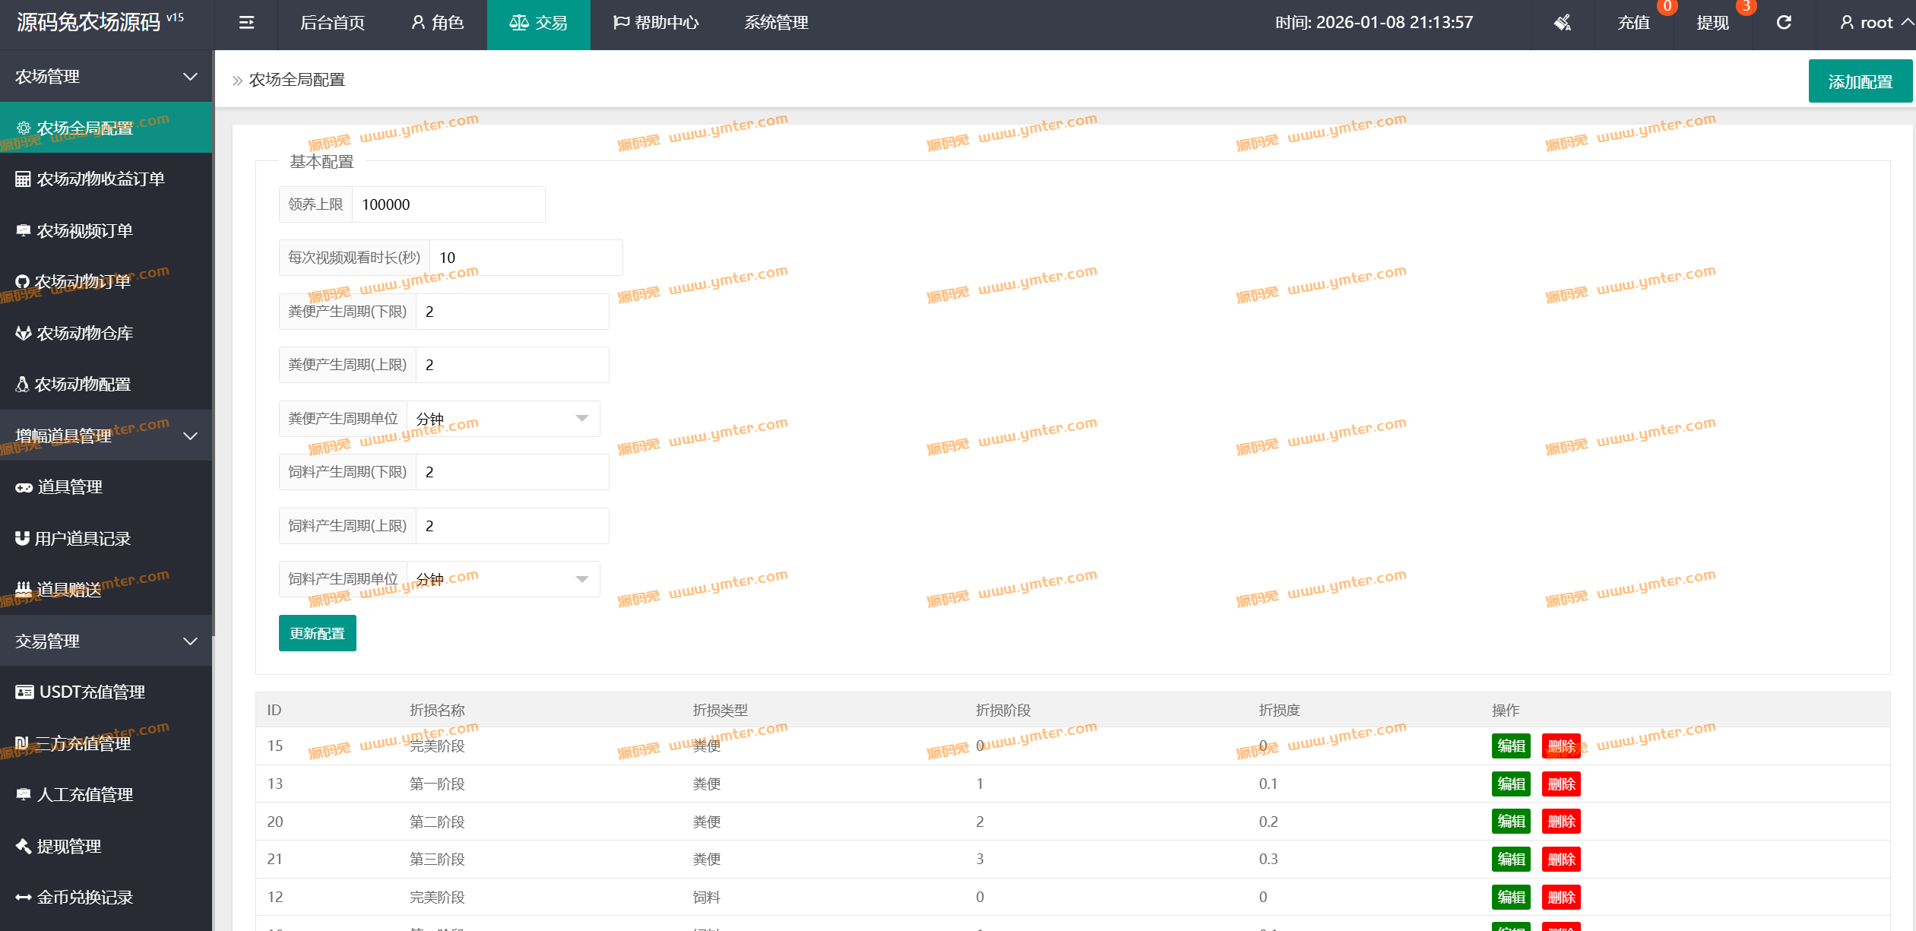
Task: Go to 道具管理 gamepad item
Action: (70, 487)
